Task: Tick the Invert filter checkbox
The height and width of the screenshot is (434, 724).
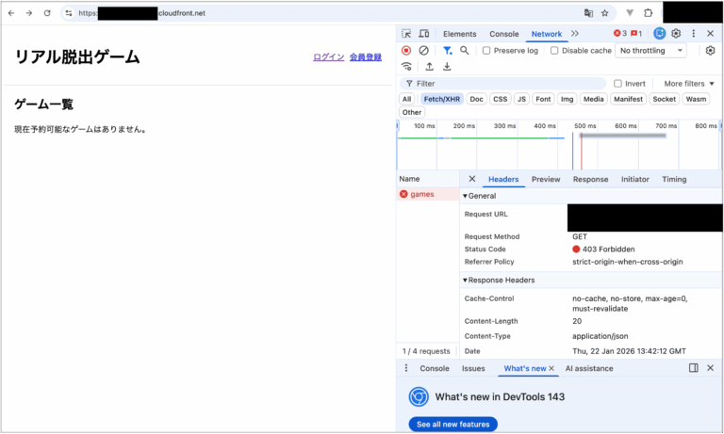Action: (x=618, y=84)
